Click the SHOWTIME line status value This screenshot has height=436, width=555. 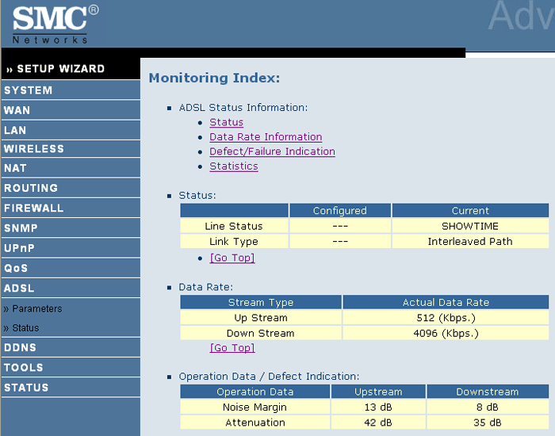[470, 226]
